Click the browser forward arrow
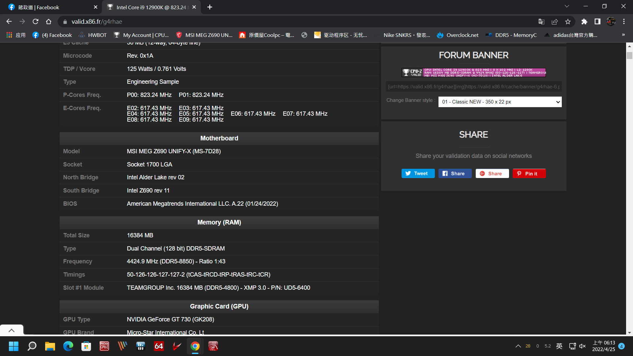Viewport: 633px width, 356px height. [22, 21]
